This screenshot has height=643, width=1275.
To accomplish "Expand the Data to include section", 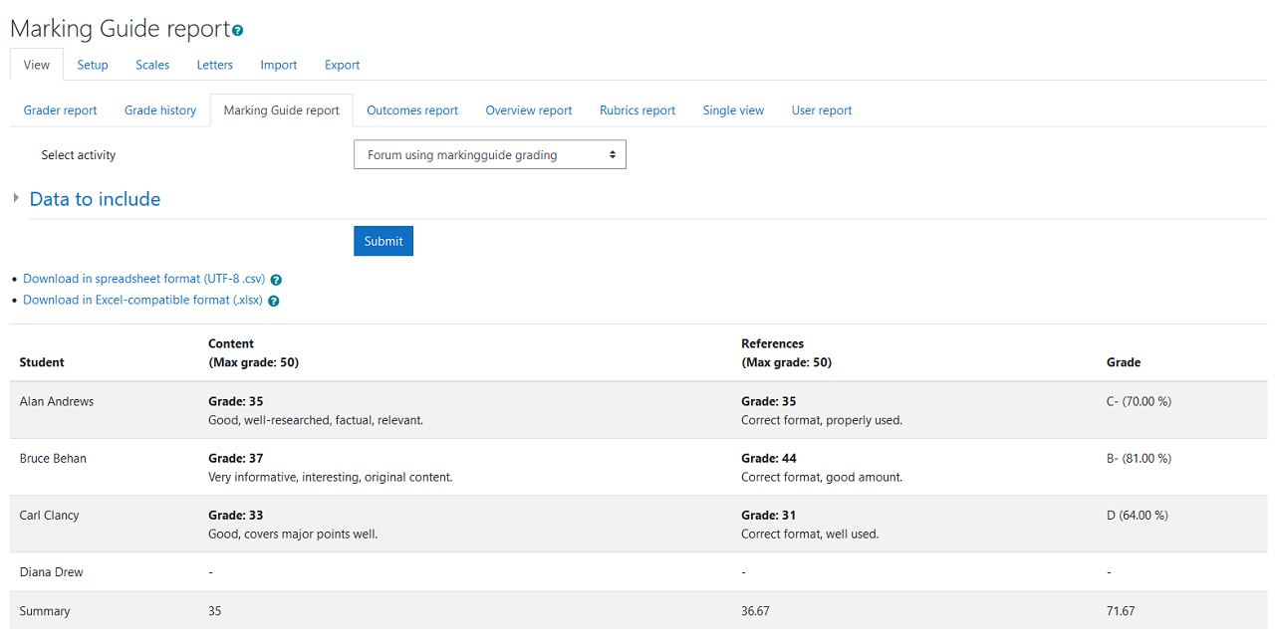I will tap(95, 199).
